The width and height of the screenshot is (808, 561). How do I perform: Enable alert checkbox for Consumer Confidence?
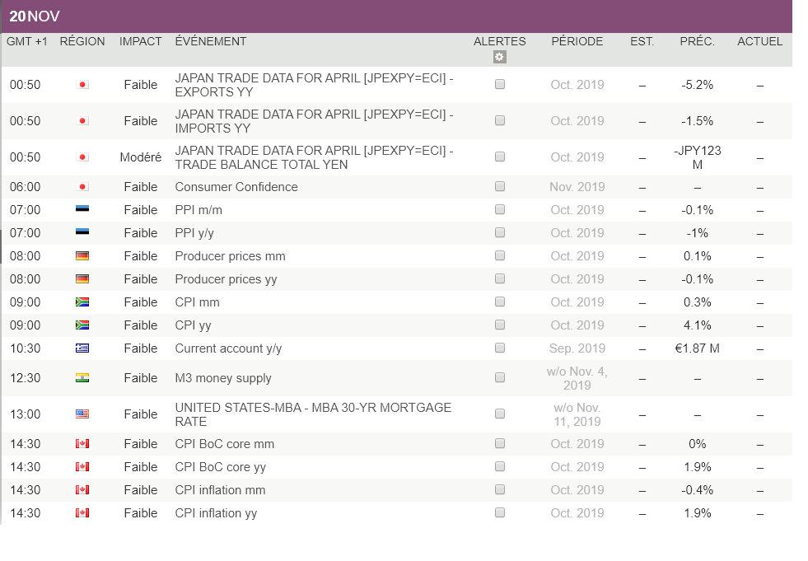click(x=500, y=187)
